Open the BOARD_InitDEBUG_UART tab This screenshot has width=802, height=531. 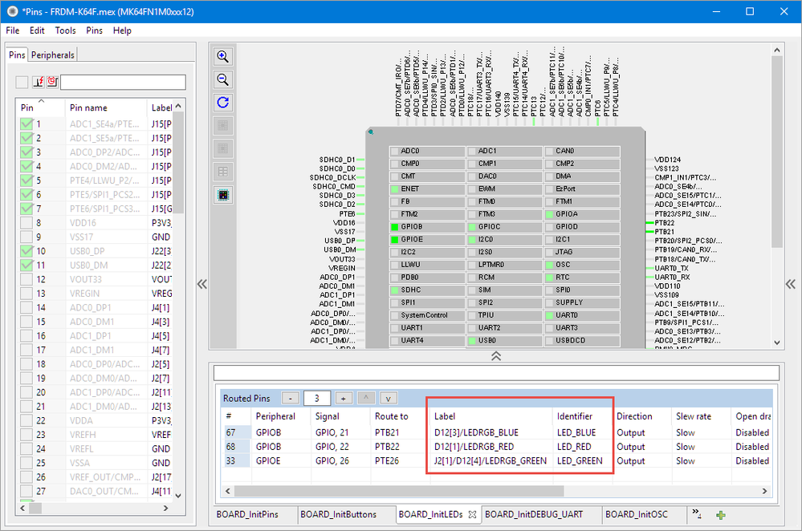pos(534,515)
